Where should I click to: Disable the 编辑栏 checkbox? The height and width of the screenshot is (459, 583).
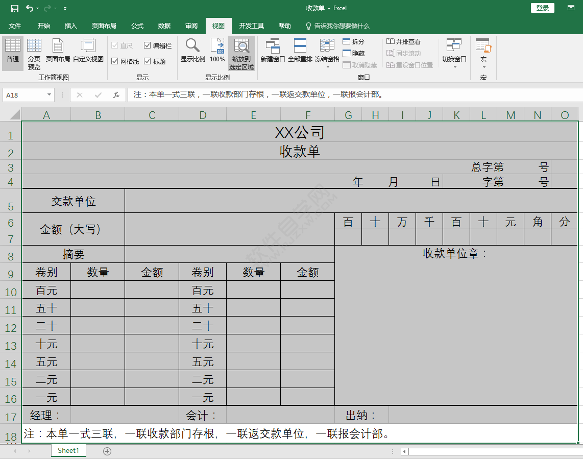(x=147, y=45)
